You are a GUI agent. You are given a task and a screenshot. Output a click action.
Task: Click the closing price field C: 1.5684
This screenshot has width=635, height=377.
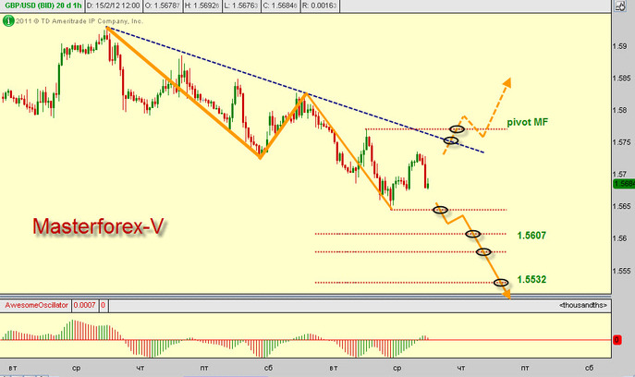click(x=280, y=6)
